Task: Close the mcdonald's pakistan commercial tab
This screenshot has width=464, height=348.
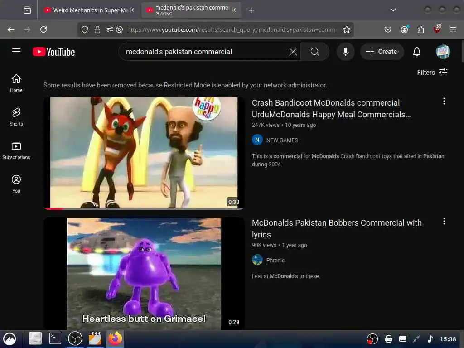Action: click(x=234, y=10)
